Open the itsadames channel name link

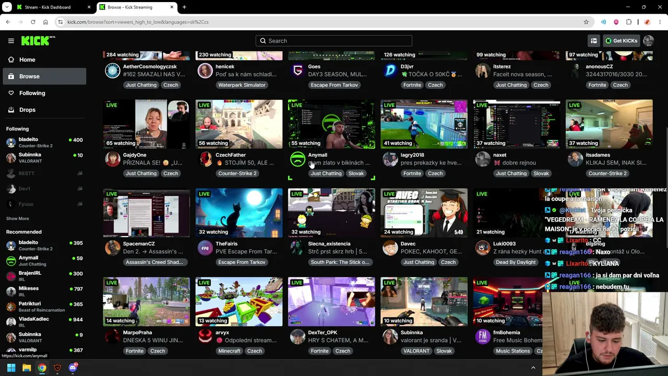click(598, 155)
